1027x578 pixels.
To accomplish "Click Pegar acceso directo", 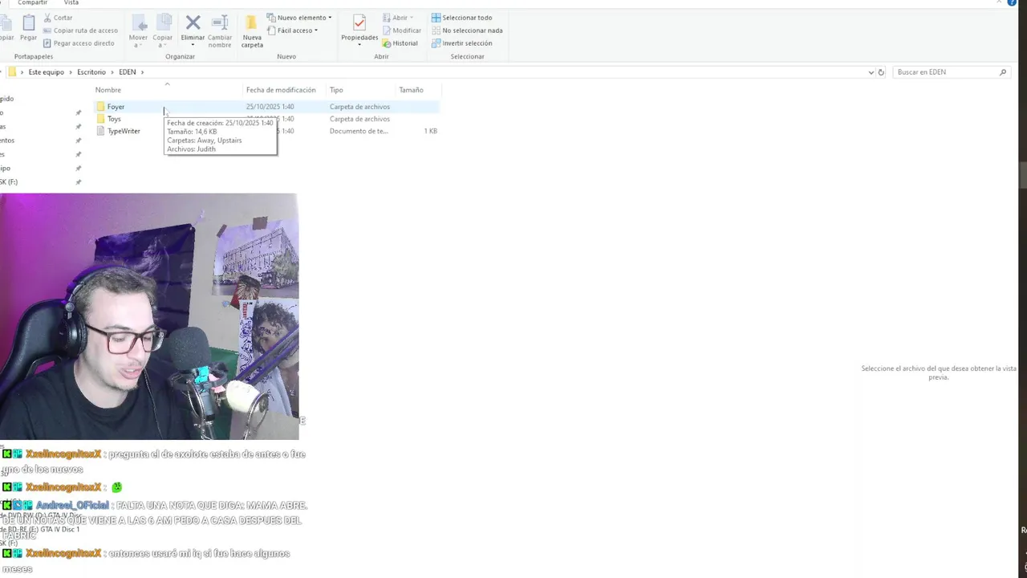I will coord(79,43).
